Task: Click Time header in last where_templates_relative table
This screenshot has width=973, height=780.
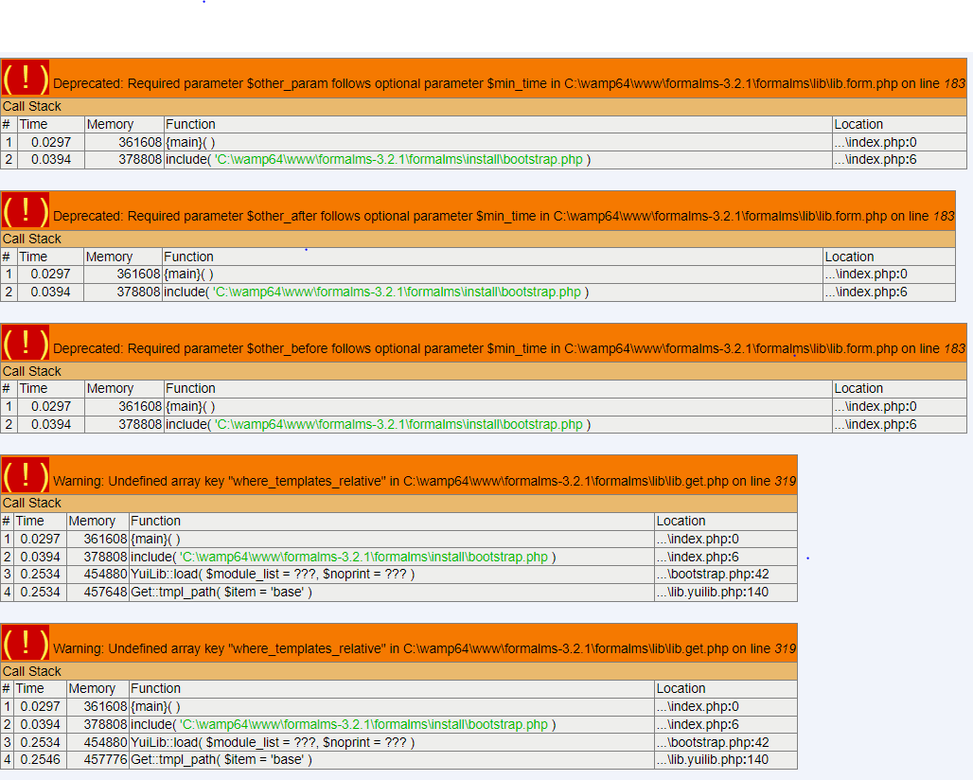Action: [x=30, y=688]
